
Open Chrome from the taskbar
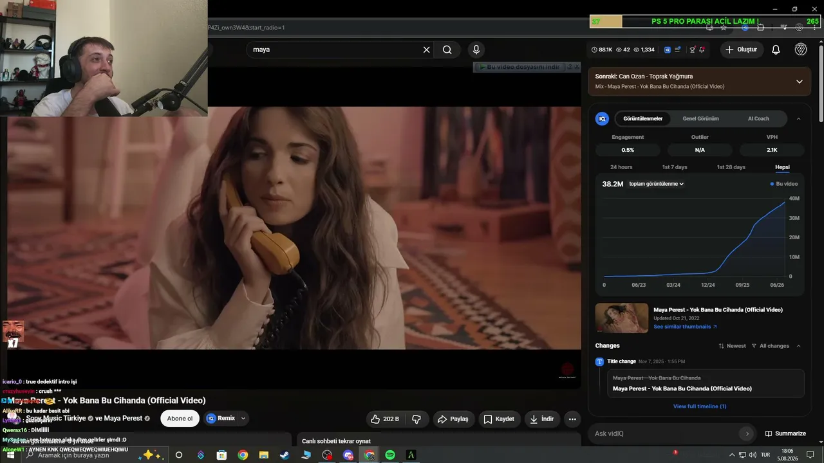coord(243,455)
